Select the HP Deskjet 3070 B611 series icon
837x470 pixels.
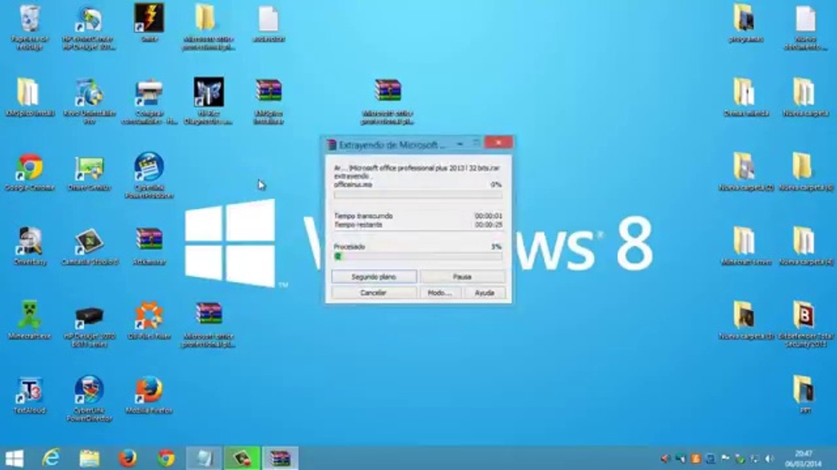89,324
